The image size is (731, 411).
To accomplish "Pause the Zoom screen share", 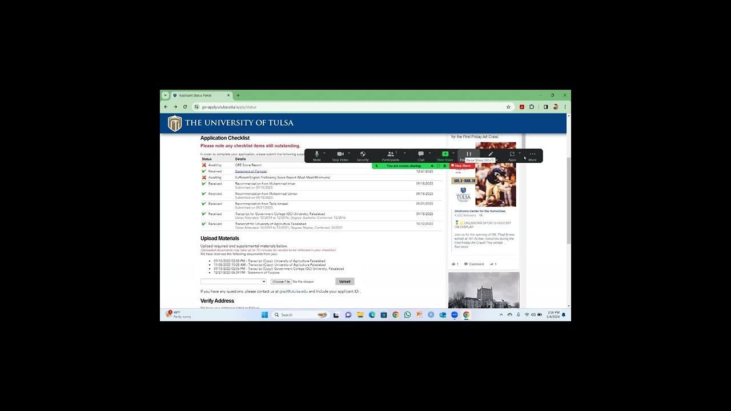I will point(469,154).
